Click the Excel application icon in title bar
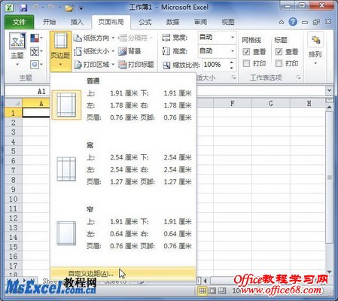 coord(9,8)
